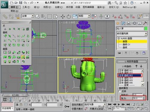Screen dimensions: 150x112
Task: Open the 创建(C) menu
Action: [x=59, y=7]
